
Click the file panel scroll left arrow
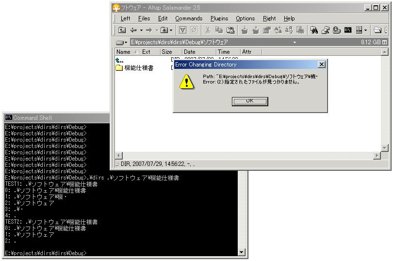click(x=118, y=155)
